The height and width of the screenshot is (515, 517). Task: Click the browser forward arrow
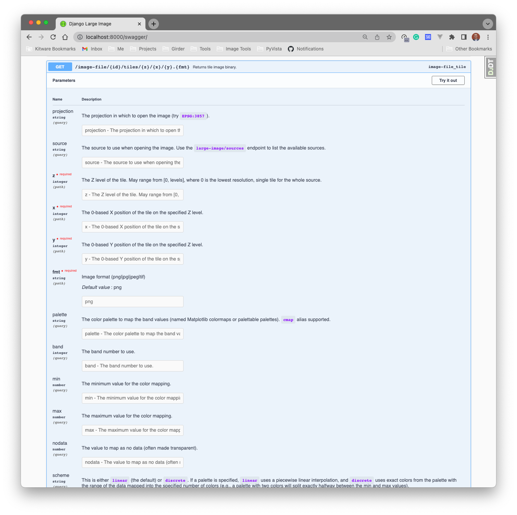tap(41, 37)
